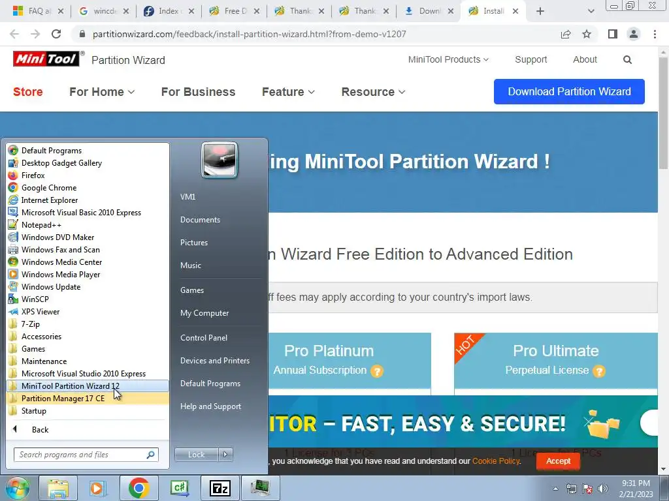This screenshot has height=501, width=669.
Task: Expand Microsoft Visual Studio 2010 Express folder
Action: [x=88, y=373]
